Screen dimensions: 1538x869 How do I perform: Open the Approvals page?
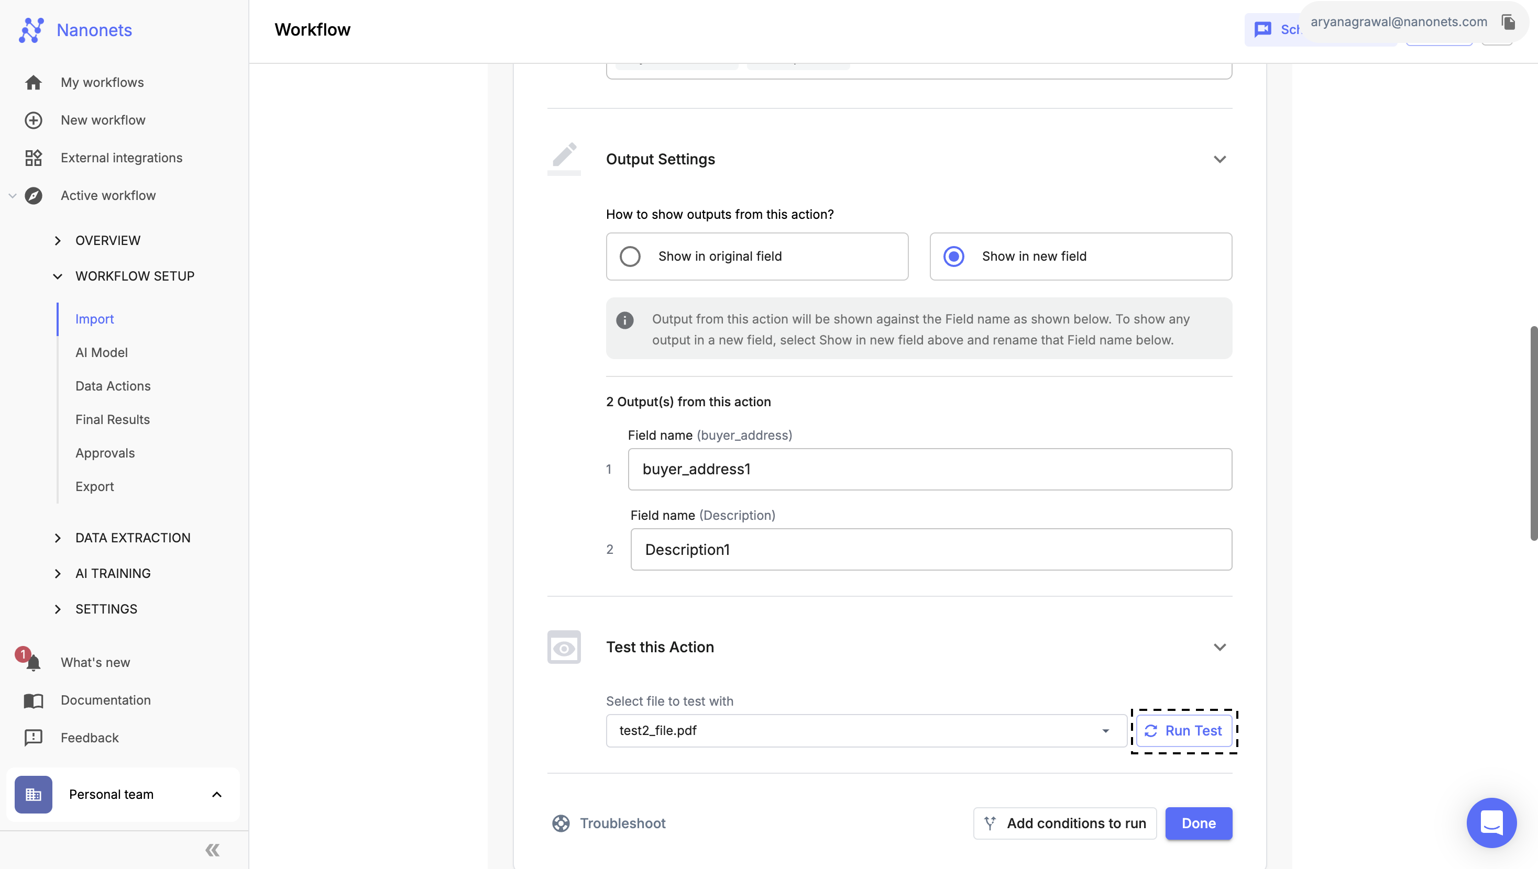pyautogui.click(x=105, y=453)
